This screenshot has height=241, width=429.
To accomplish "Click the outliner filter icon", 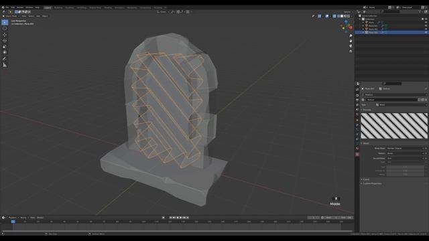I will click(x=420, y=12).
